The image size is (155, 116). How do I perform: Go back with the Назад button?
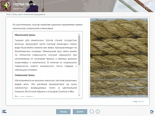point(63,112)
